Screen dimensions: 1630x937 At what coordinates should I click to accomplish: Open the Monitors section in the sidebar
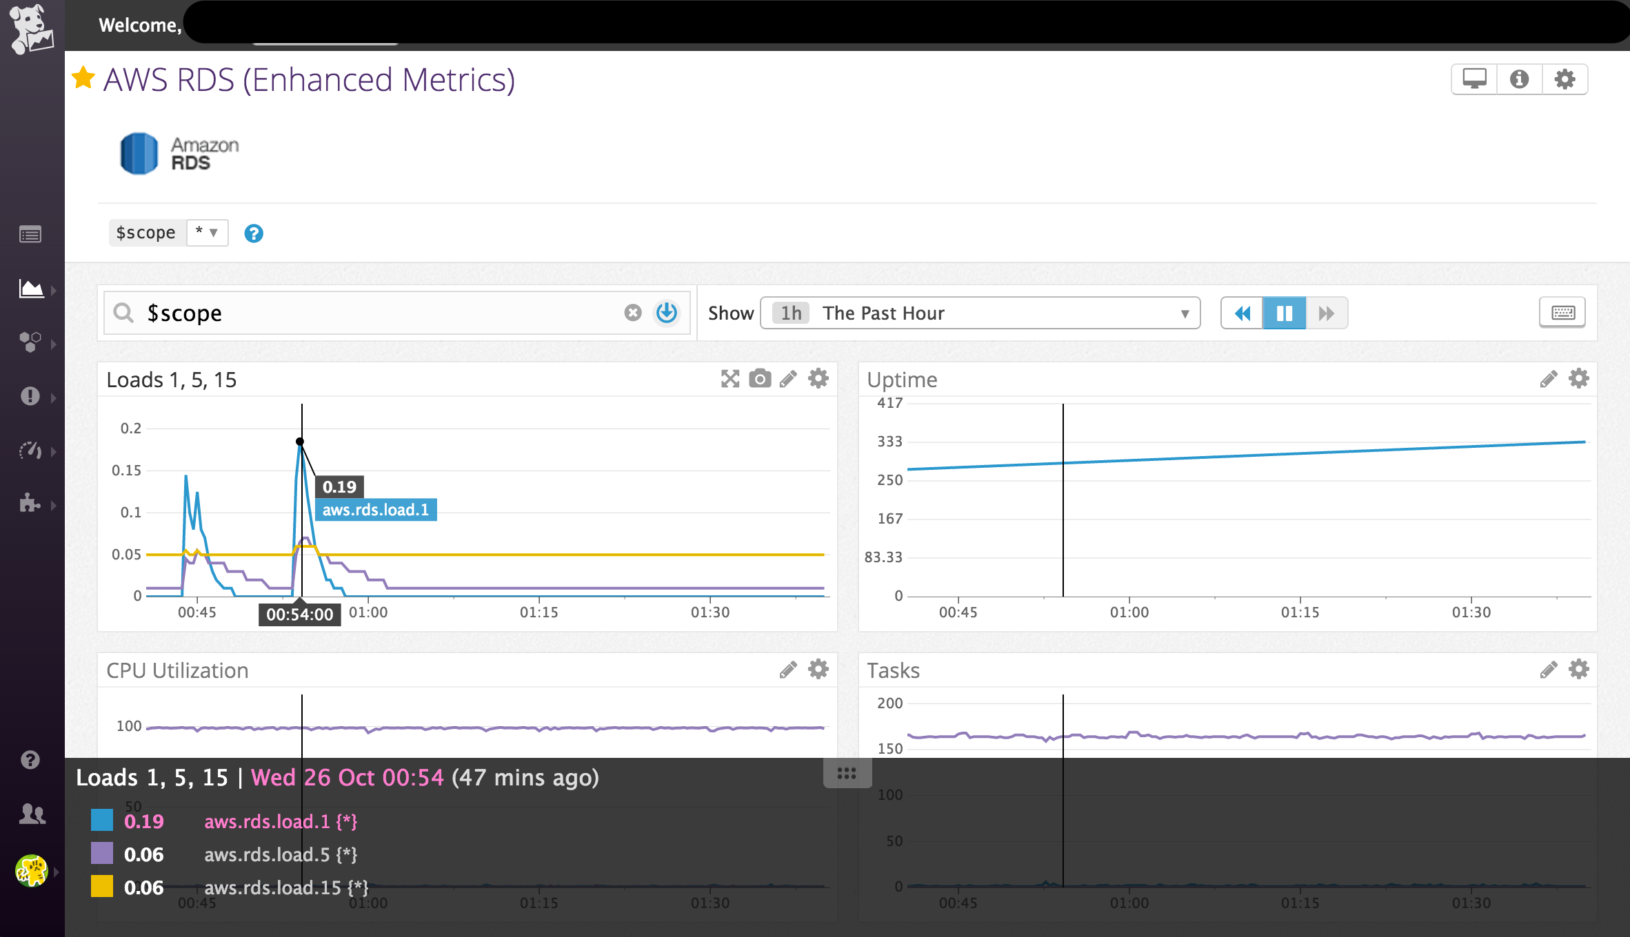click(x=30, y=395)
